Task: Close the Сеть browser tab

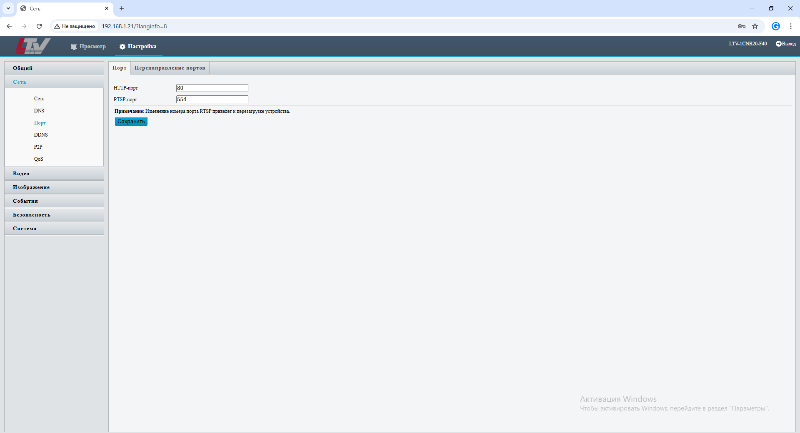Action: (x=107, y=8)
